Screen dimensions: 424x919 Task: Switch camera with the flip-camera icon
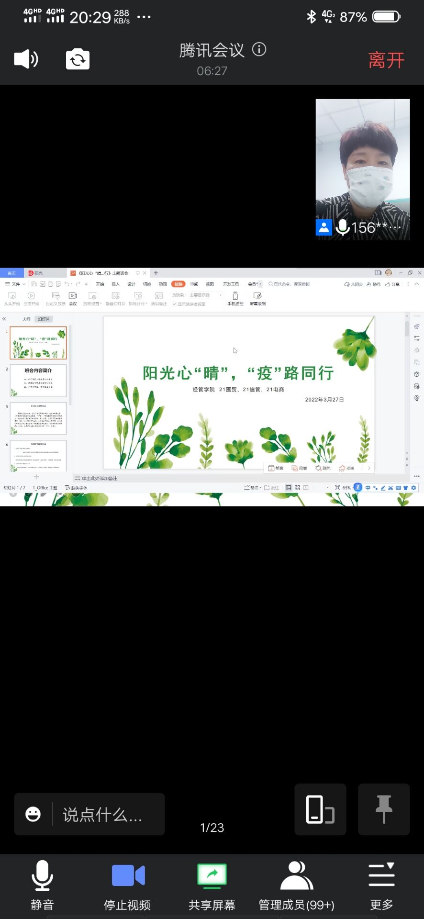(x=78, y=59)
